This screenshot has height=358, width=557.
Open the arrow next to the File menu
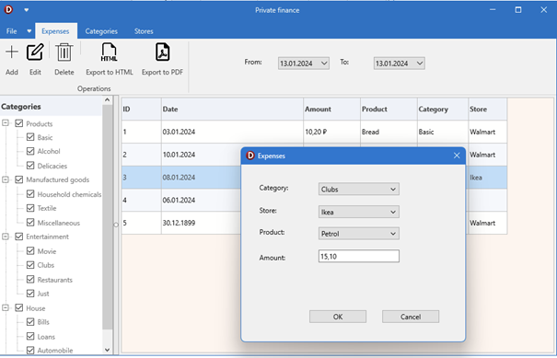click(29, 31)
